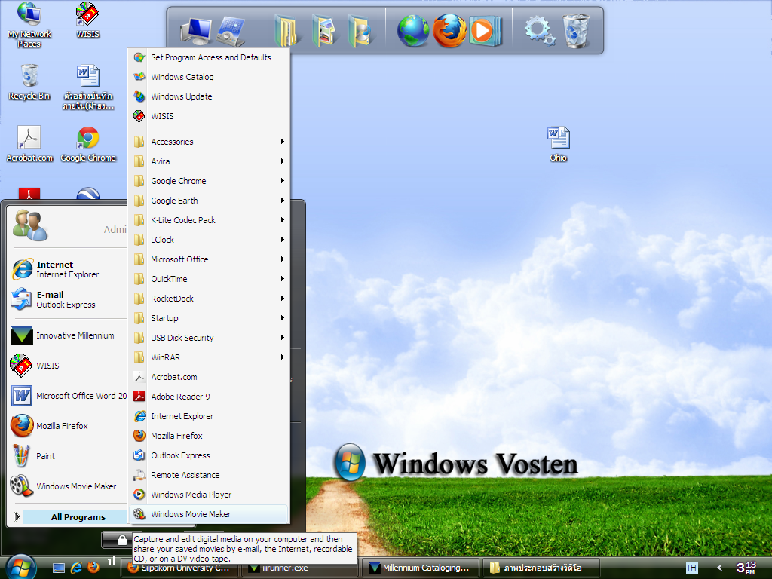This screenshot has width=772, height=579.
Task: Open Mozilla Firefox in Start menu list
Action: click(x=68, y=426)
